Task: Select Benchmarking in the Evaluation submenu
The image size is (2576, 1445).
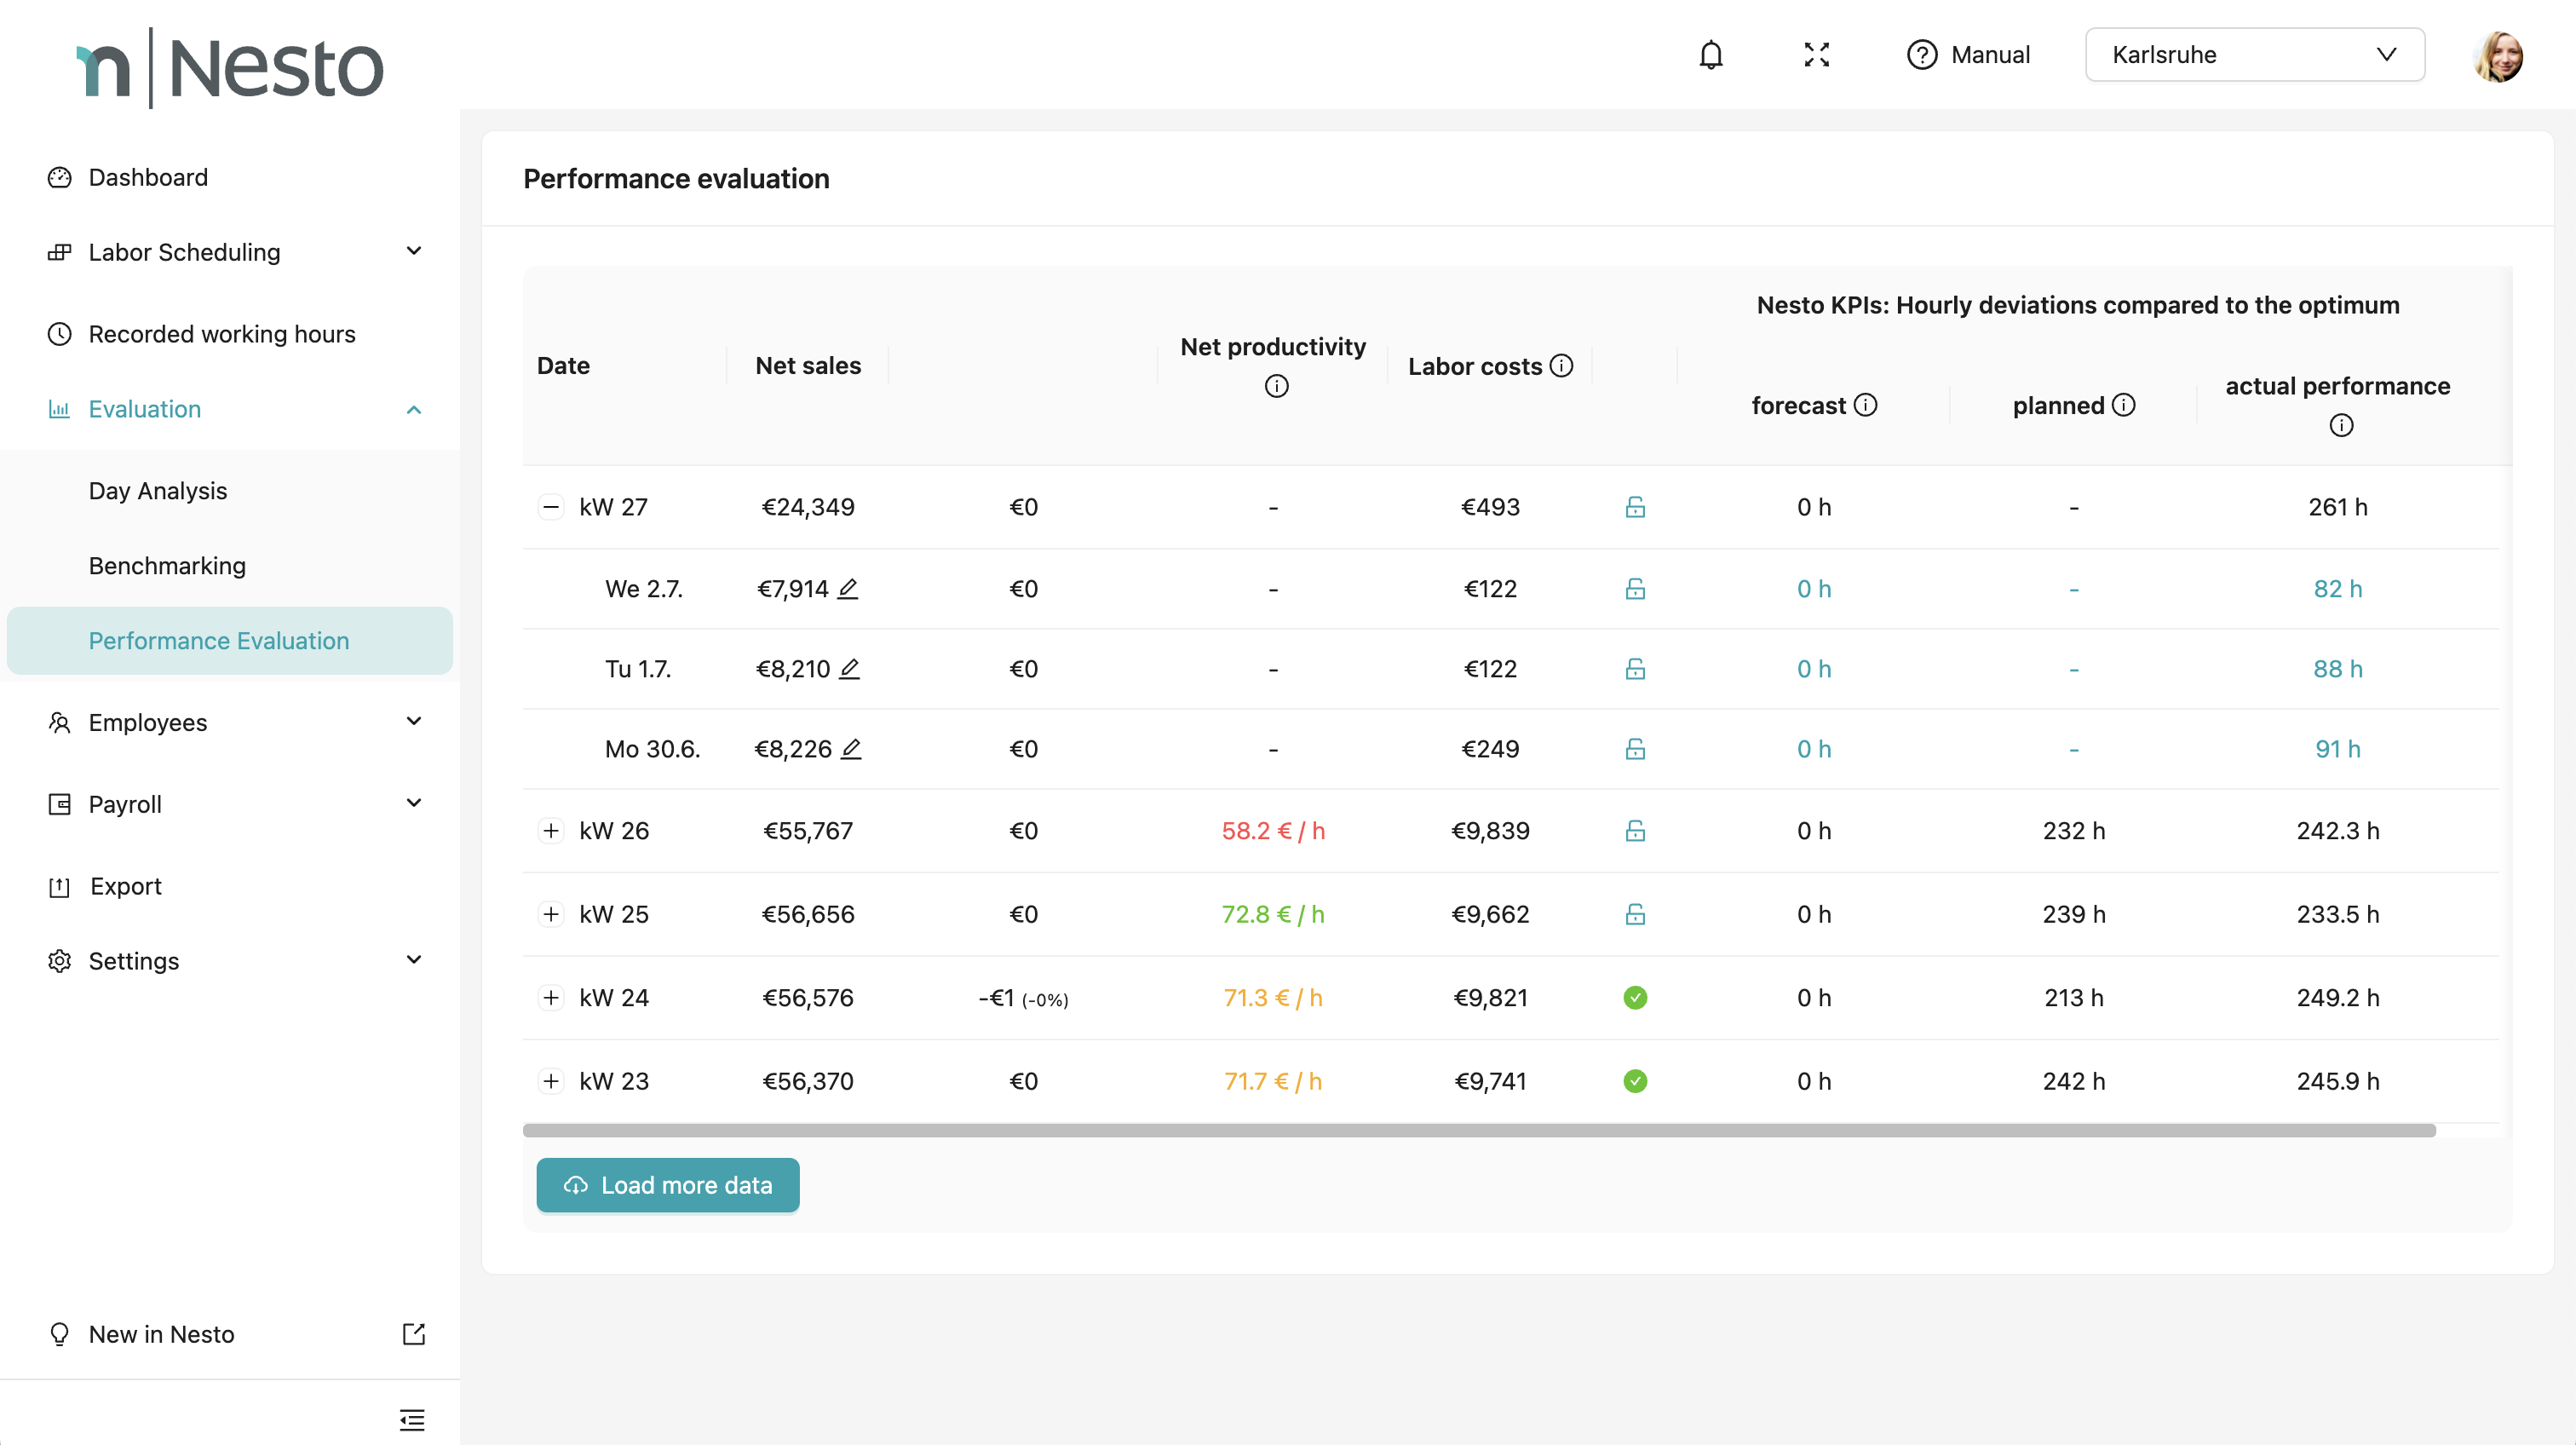Action: click(x=167, y=566)
